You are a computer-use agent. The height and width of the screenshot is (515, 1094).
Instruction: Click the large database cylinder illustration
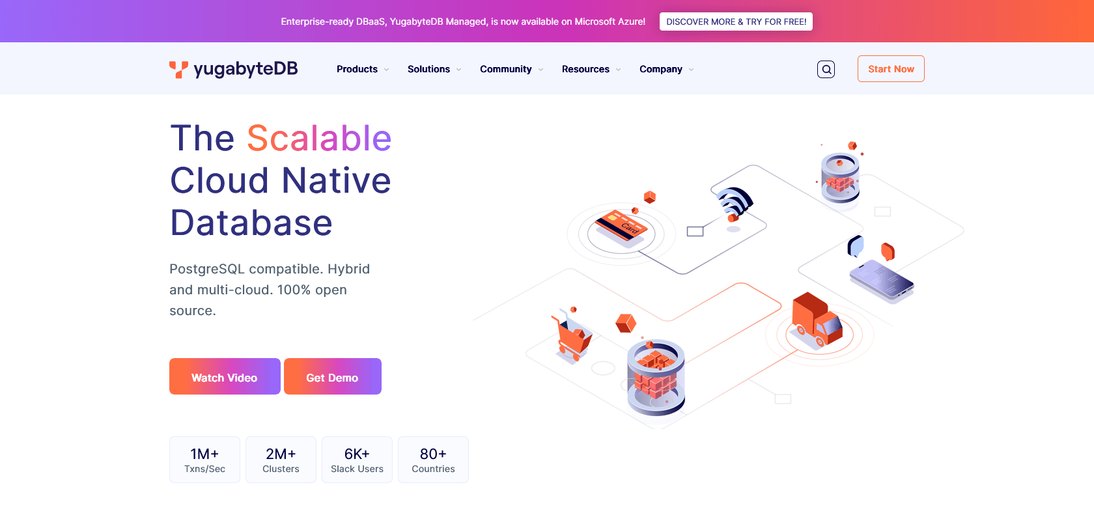[656, 378]
